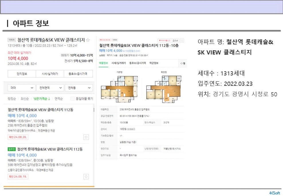Click the 남동향(거실 기준) direction value

[128, 142]
